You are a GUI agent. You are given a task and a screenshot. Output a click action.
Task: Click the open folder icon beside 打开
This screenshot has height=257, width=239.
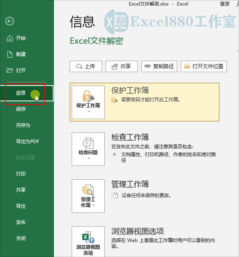point(10,70)
